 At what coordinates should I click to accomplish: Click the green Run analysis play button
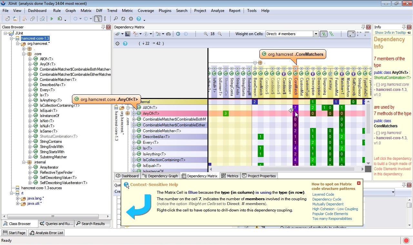pyautogui.click(x=52, y=19)
